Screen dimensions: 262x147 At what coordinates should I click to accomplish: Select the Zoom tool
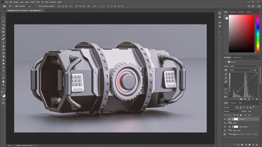(3, 85)
